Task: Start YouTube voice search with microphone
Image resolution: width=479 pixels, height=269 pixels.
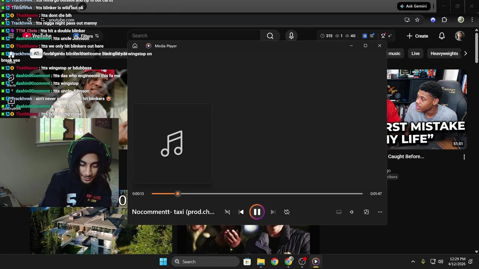Action: point(291,35)
